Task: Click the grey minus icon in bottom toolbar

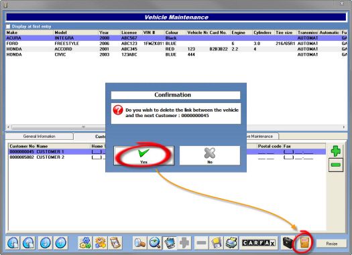Action: pos(201,243)
